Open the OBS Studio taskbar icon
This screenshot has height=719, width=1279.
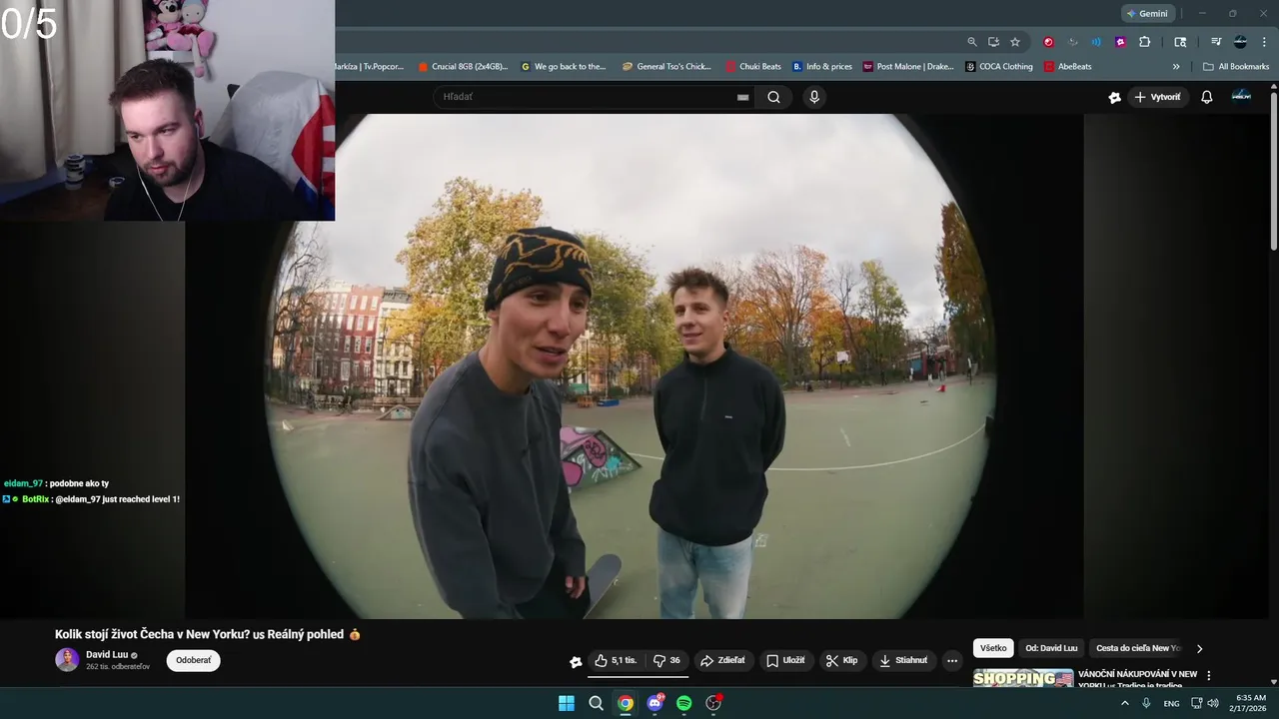tap(713, 703)
